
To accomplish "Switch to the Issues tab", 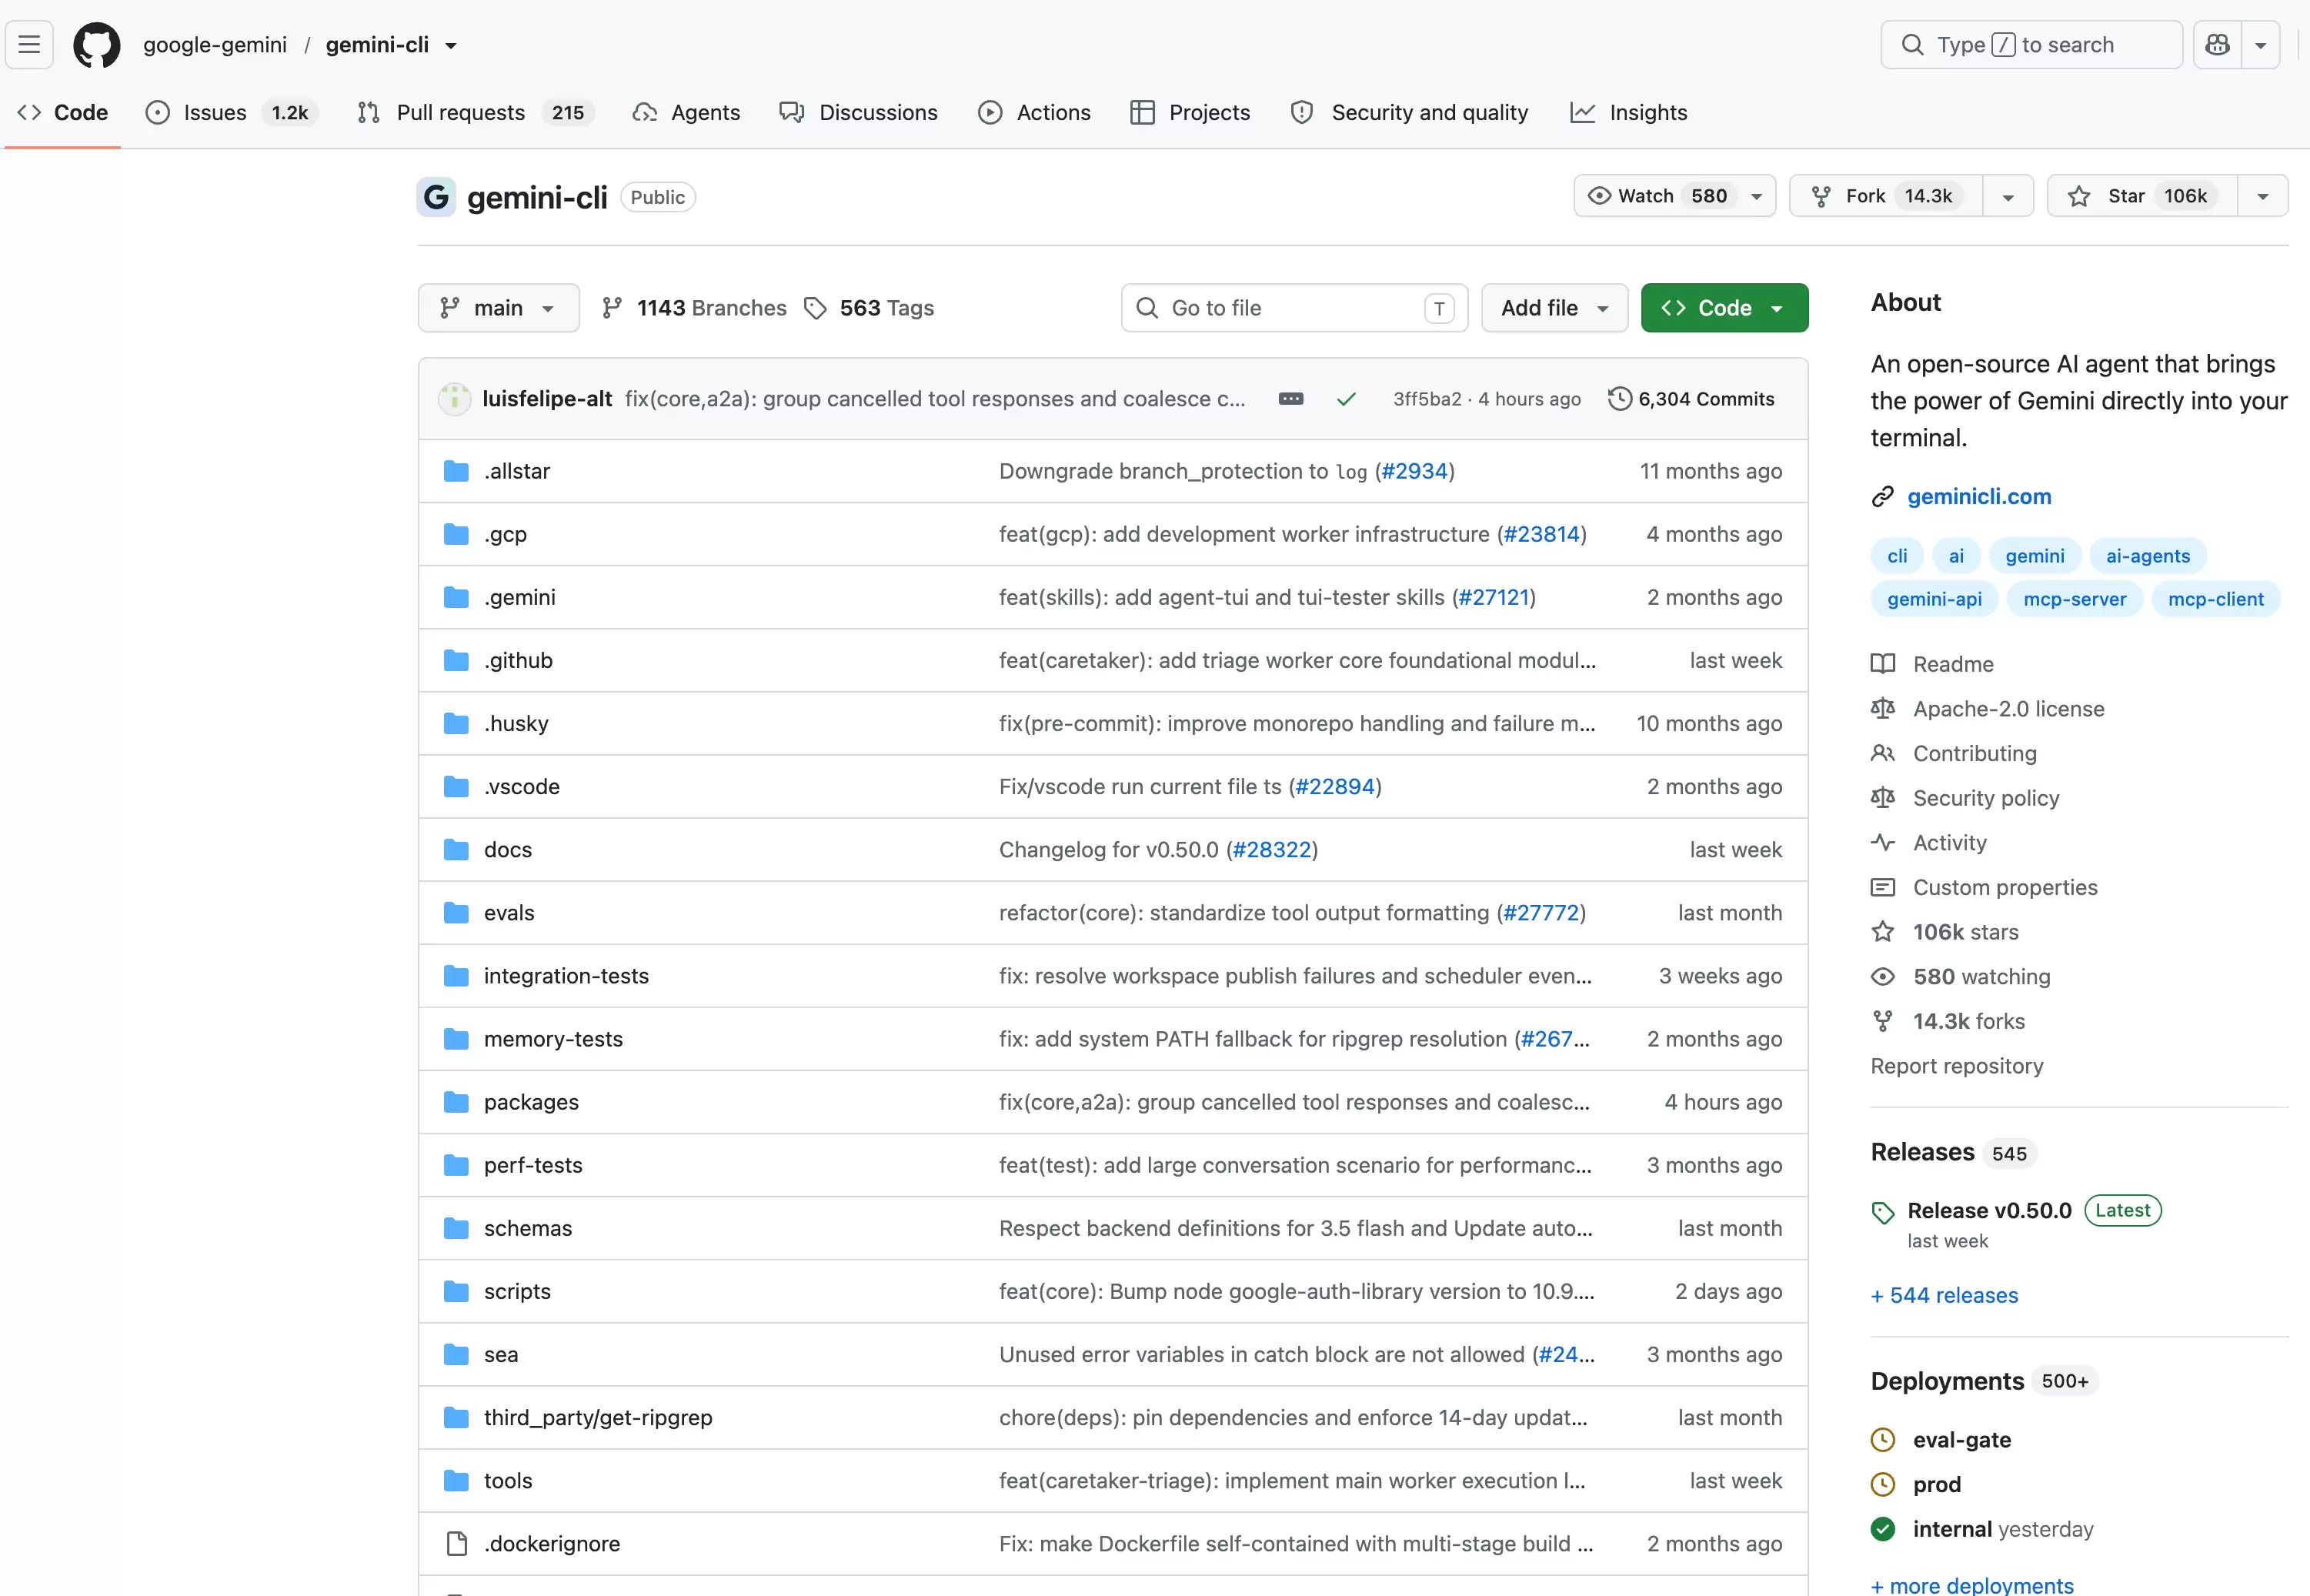I will coord(231,113).
